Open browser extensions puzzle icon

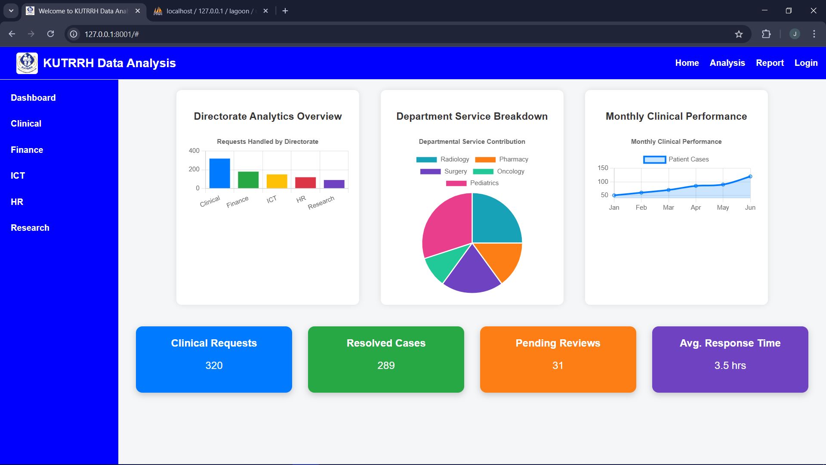point(766,34)
